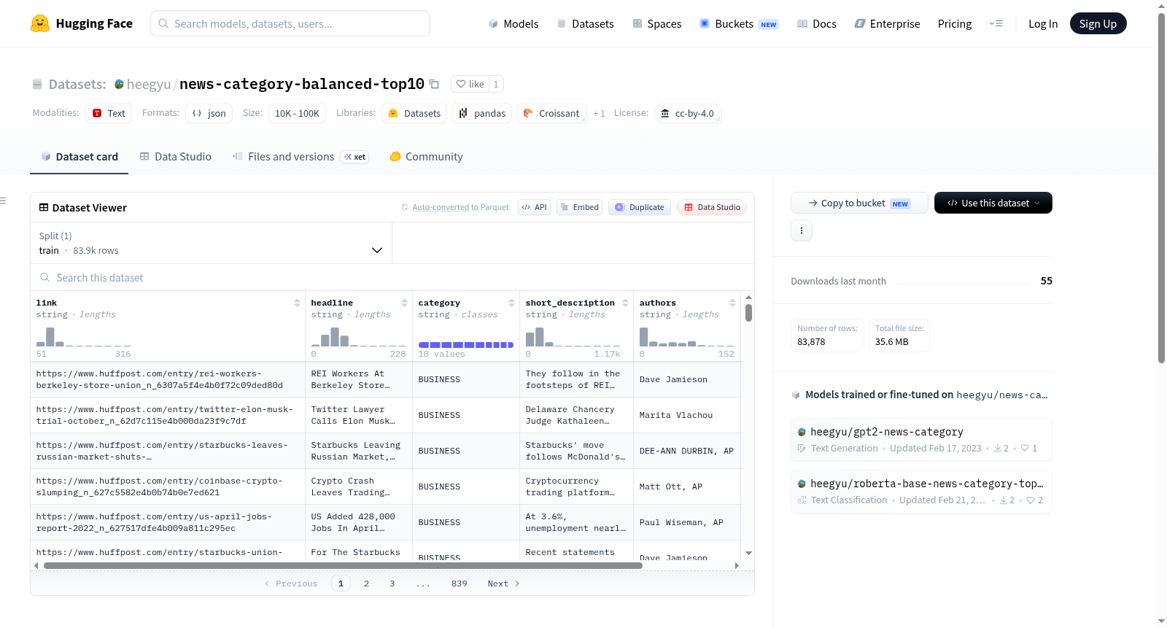Open Datasets in the top navigation

[x=585, y=23]
